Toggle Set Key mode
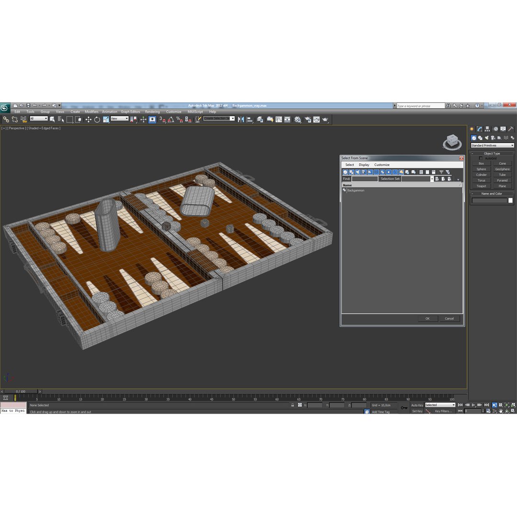 point(417,411)
